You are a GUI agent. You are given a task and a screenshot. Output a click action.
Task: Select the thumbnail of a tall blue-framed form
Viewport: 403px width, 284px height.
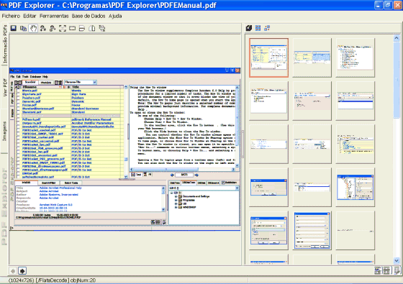(x=312, y=230)
